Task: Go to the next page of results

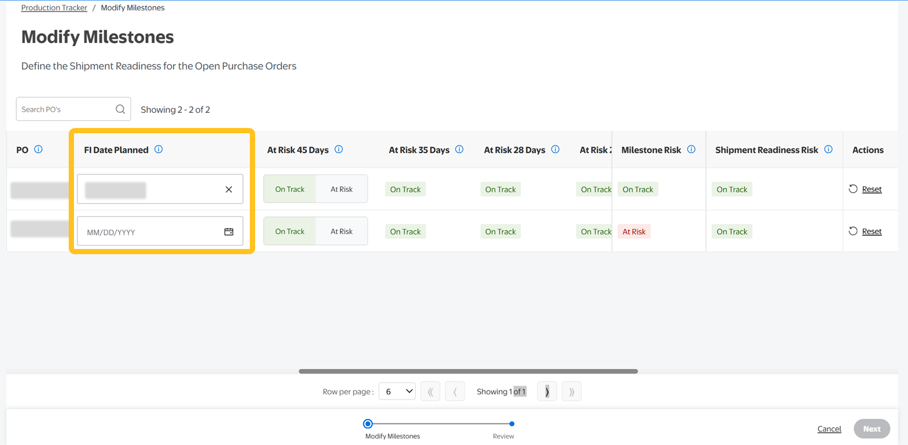Action: pyautogui.click(x=547, y=391)
